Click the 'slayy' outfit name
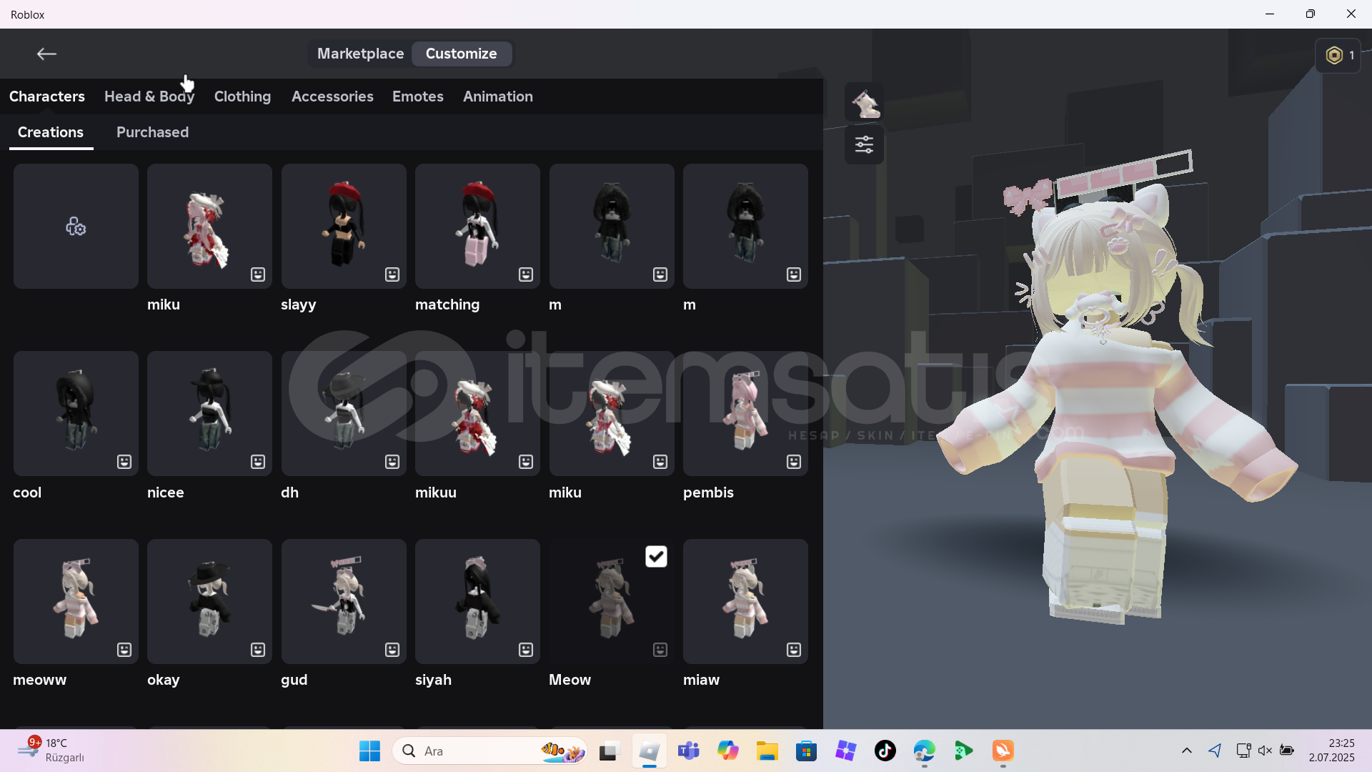Screen dimensions: 1372x772 298,305
